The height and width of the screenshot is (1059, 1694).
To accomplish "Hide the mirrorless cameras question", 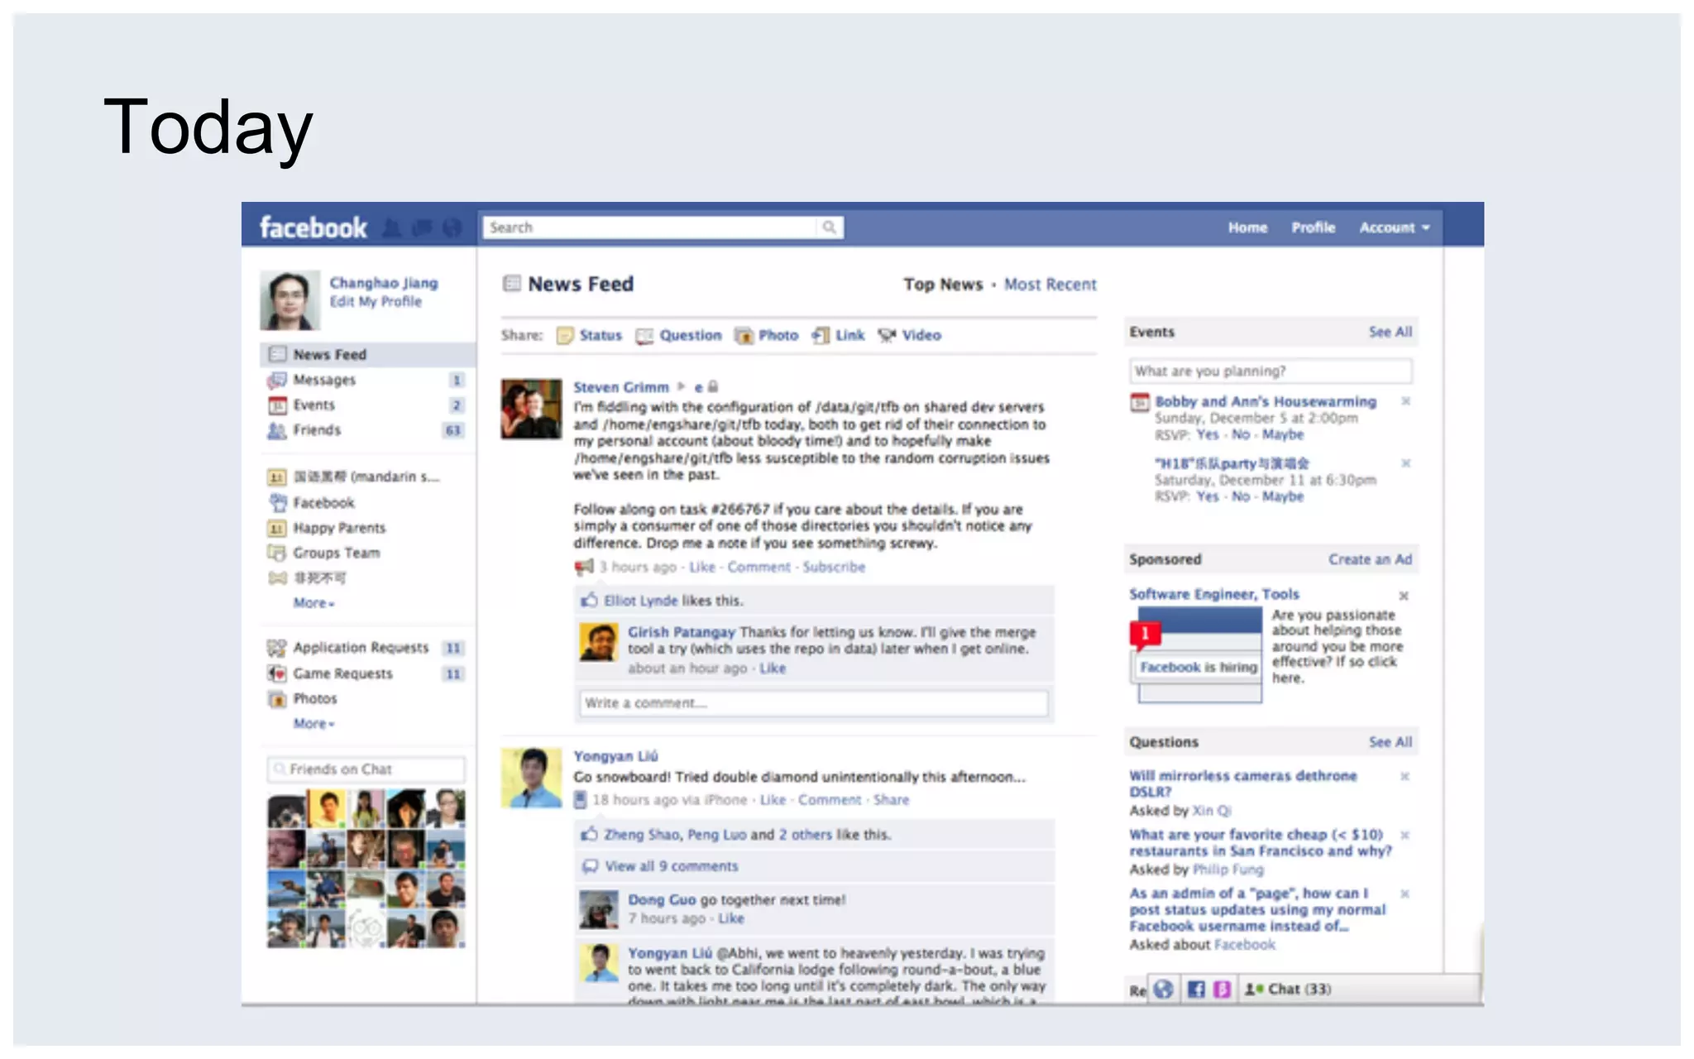I will click(x=1404, y=776).
